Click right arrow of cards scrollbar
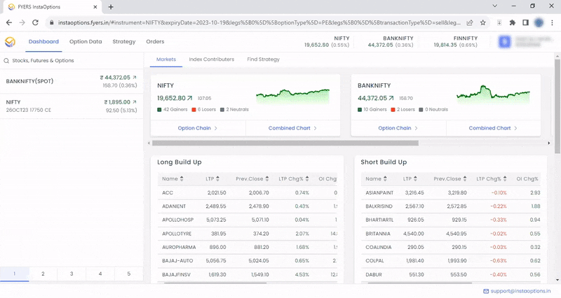The height and width of the screenshot is (298, 561). pyautogui.click(x=549, y=143)
